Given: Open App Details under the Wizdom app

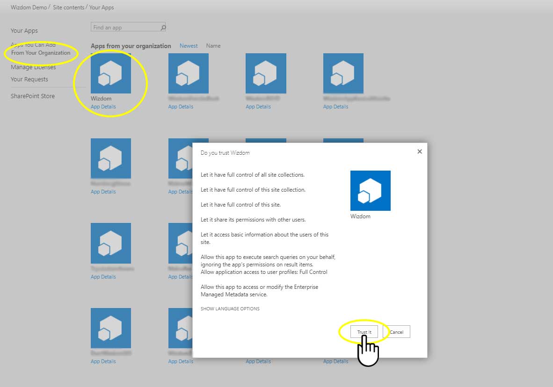Looking at the screenshot, I should [x=103, y=107].
